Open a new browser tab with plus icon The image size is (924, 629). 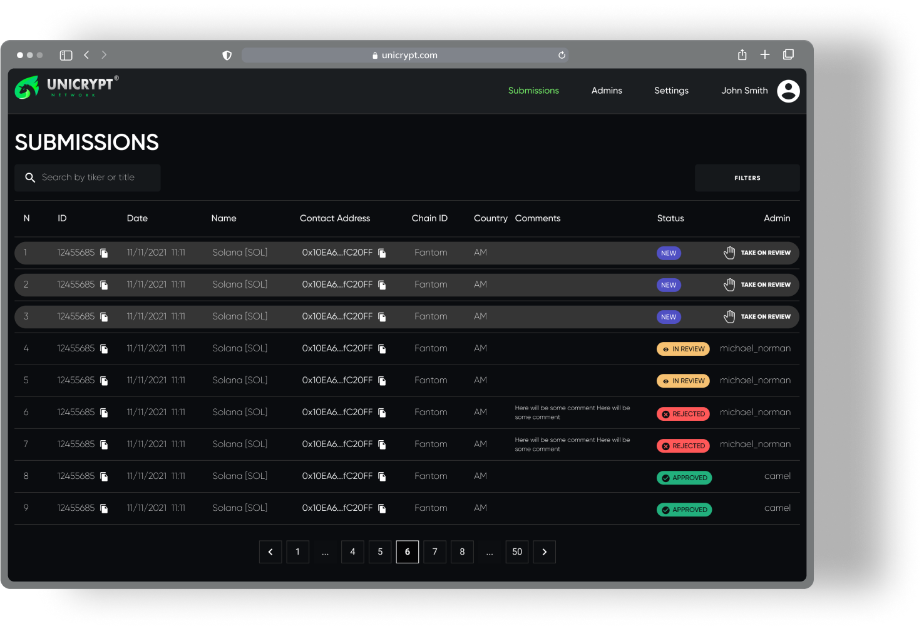(764, 55)
